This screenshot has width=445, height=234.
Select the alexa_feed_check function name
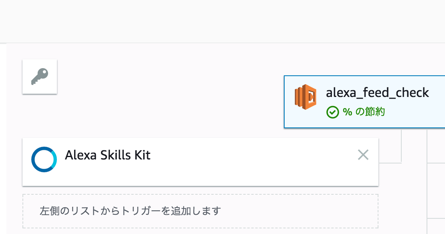[378, 93]
